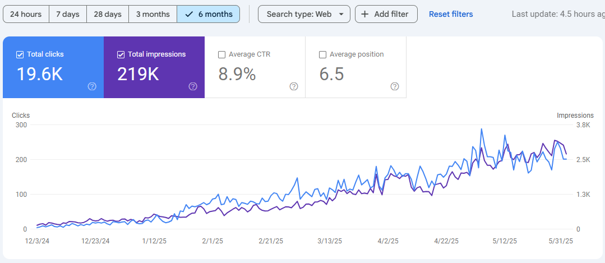Click the Reset filters link

[451, 14]
